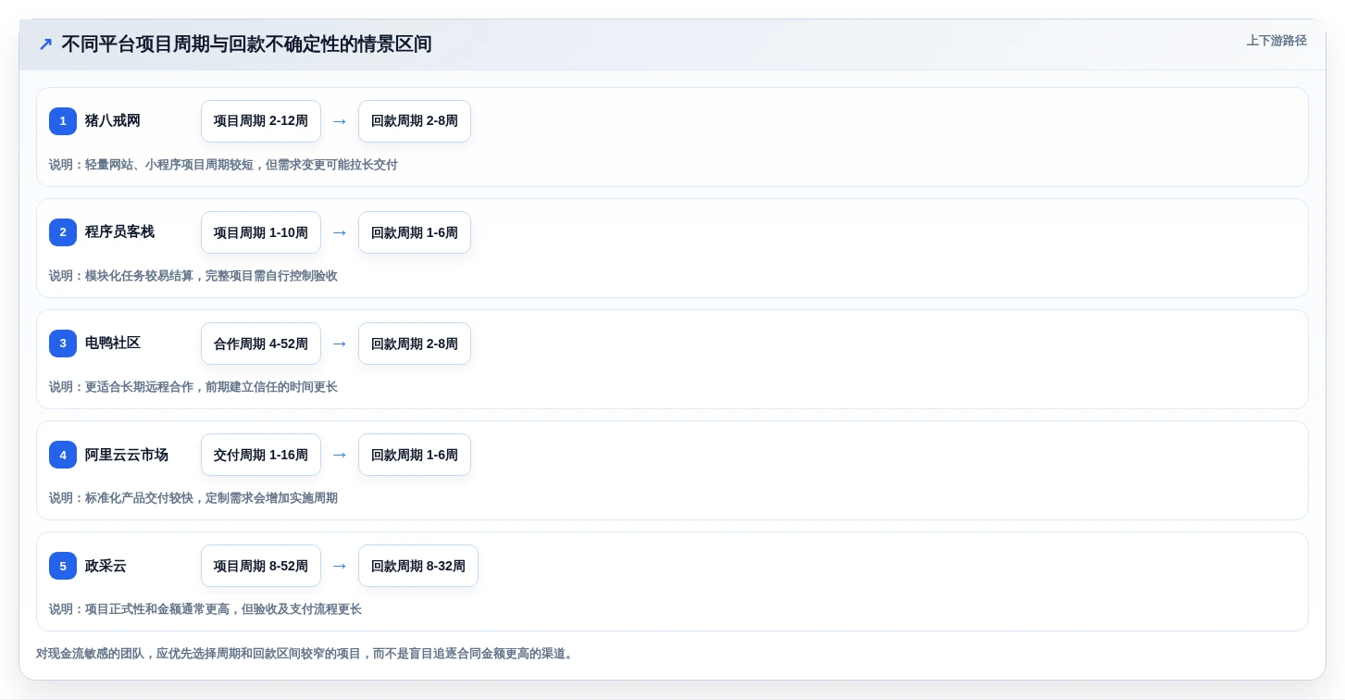
Task: Click the 回款周期 2-8周 box for 猪八戒网
Action: 415,121
